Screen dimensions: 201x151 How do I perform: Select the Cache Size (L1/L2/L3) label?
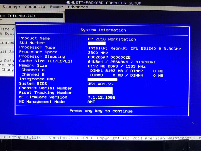(46, 61)
